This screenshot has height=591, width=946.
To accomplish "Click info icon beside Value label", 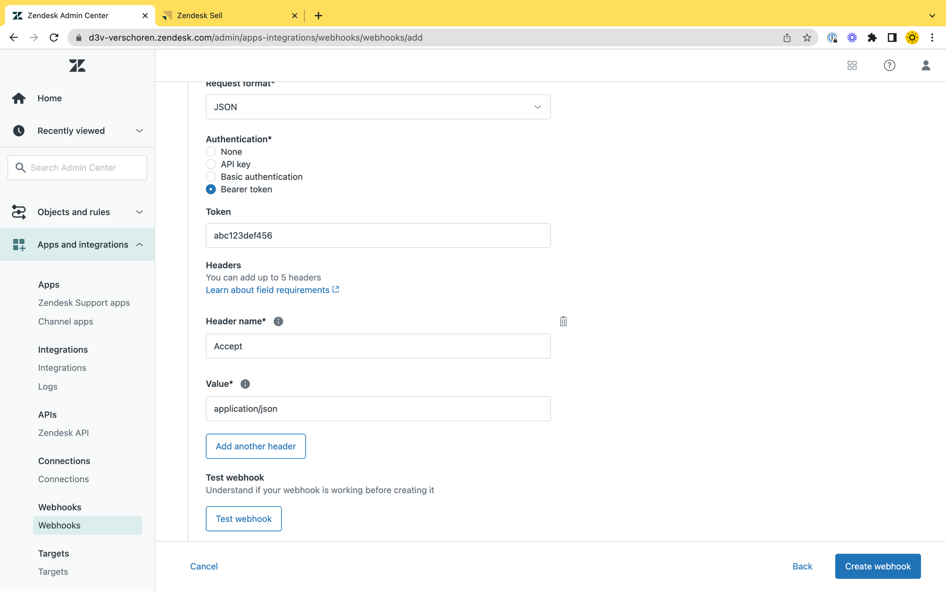I will (245, 384).
